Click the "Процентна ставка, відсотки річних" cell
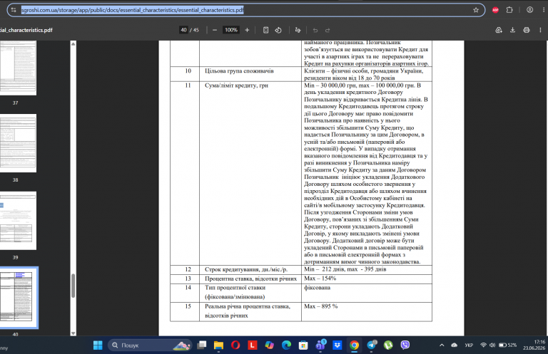 tap(250, 278)
